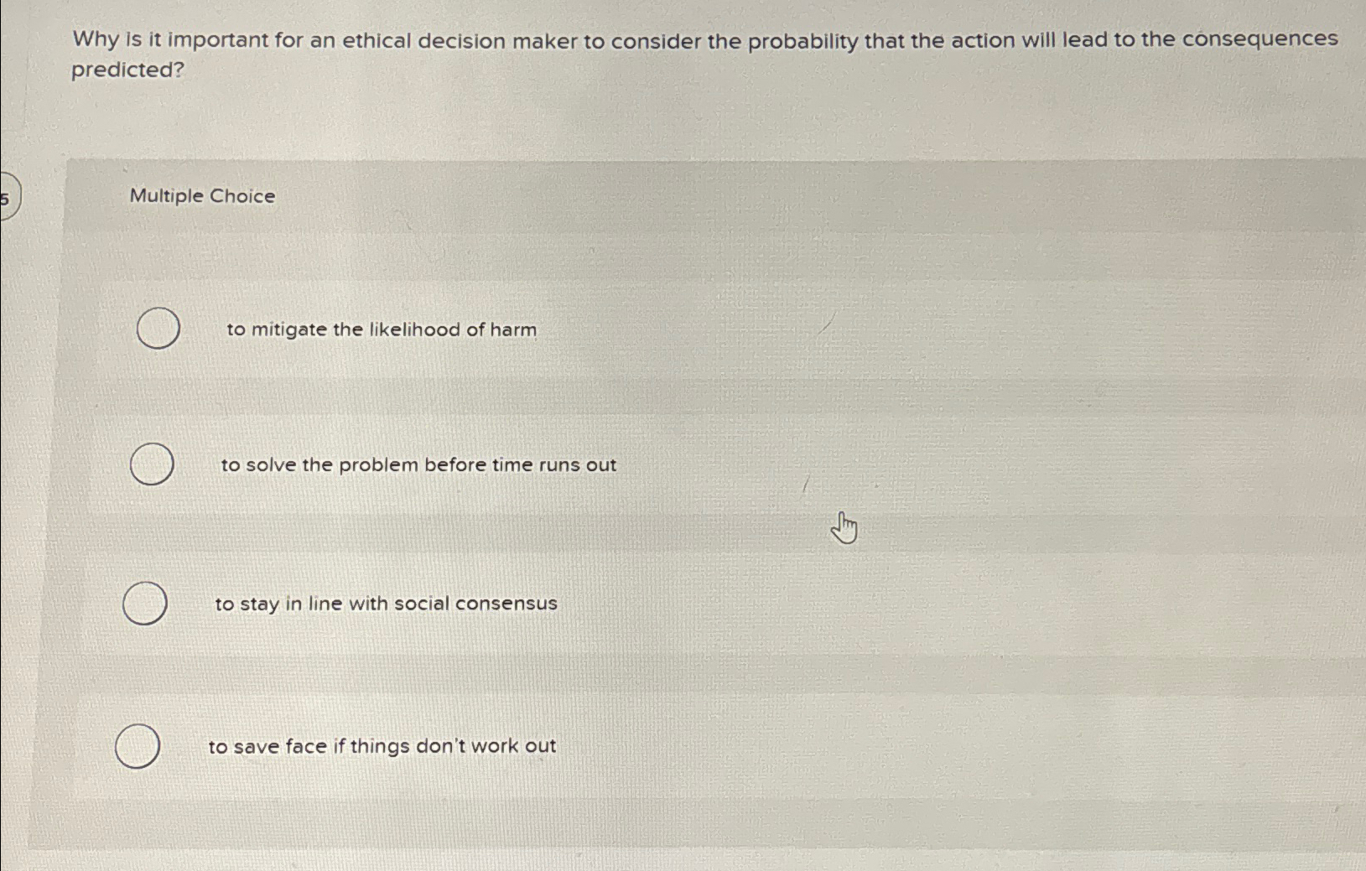Click the "Multiple Choice" label
Screen dimensions: 1366x871
coord(202,196)
